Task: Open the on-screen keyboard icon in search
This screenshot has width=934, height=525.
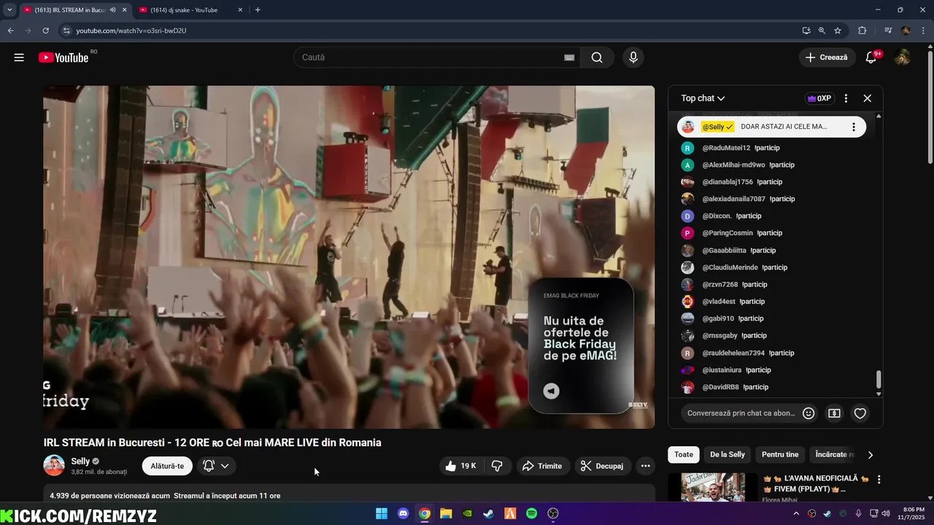Action: 569,58
